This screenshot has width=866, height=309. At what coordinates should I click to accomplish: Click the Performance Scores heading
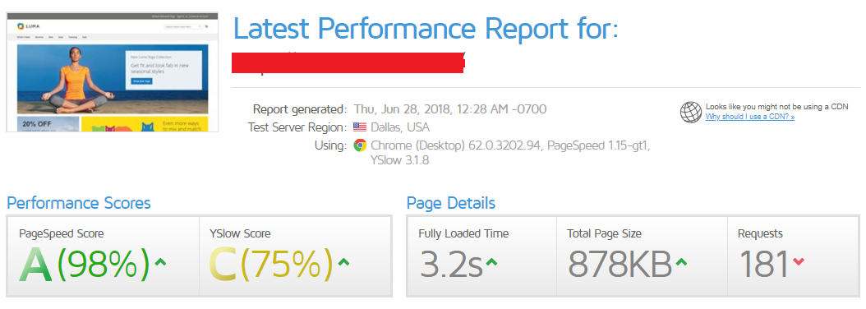click(x=78, y=203)
